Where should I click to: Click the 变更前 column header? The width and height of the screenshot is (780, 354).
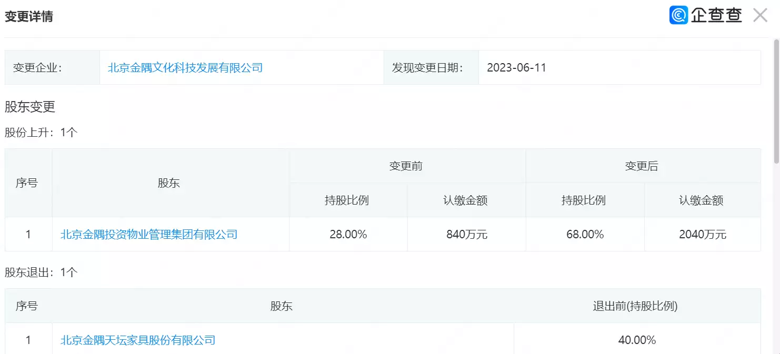[407, 166]
